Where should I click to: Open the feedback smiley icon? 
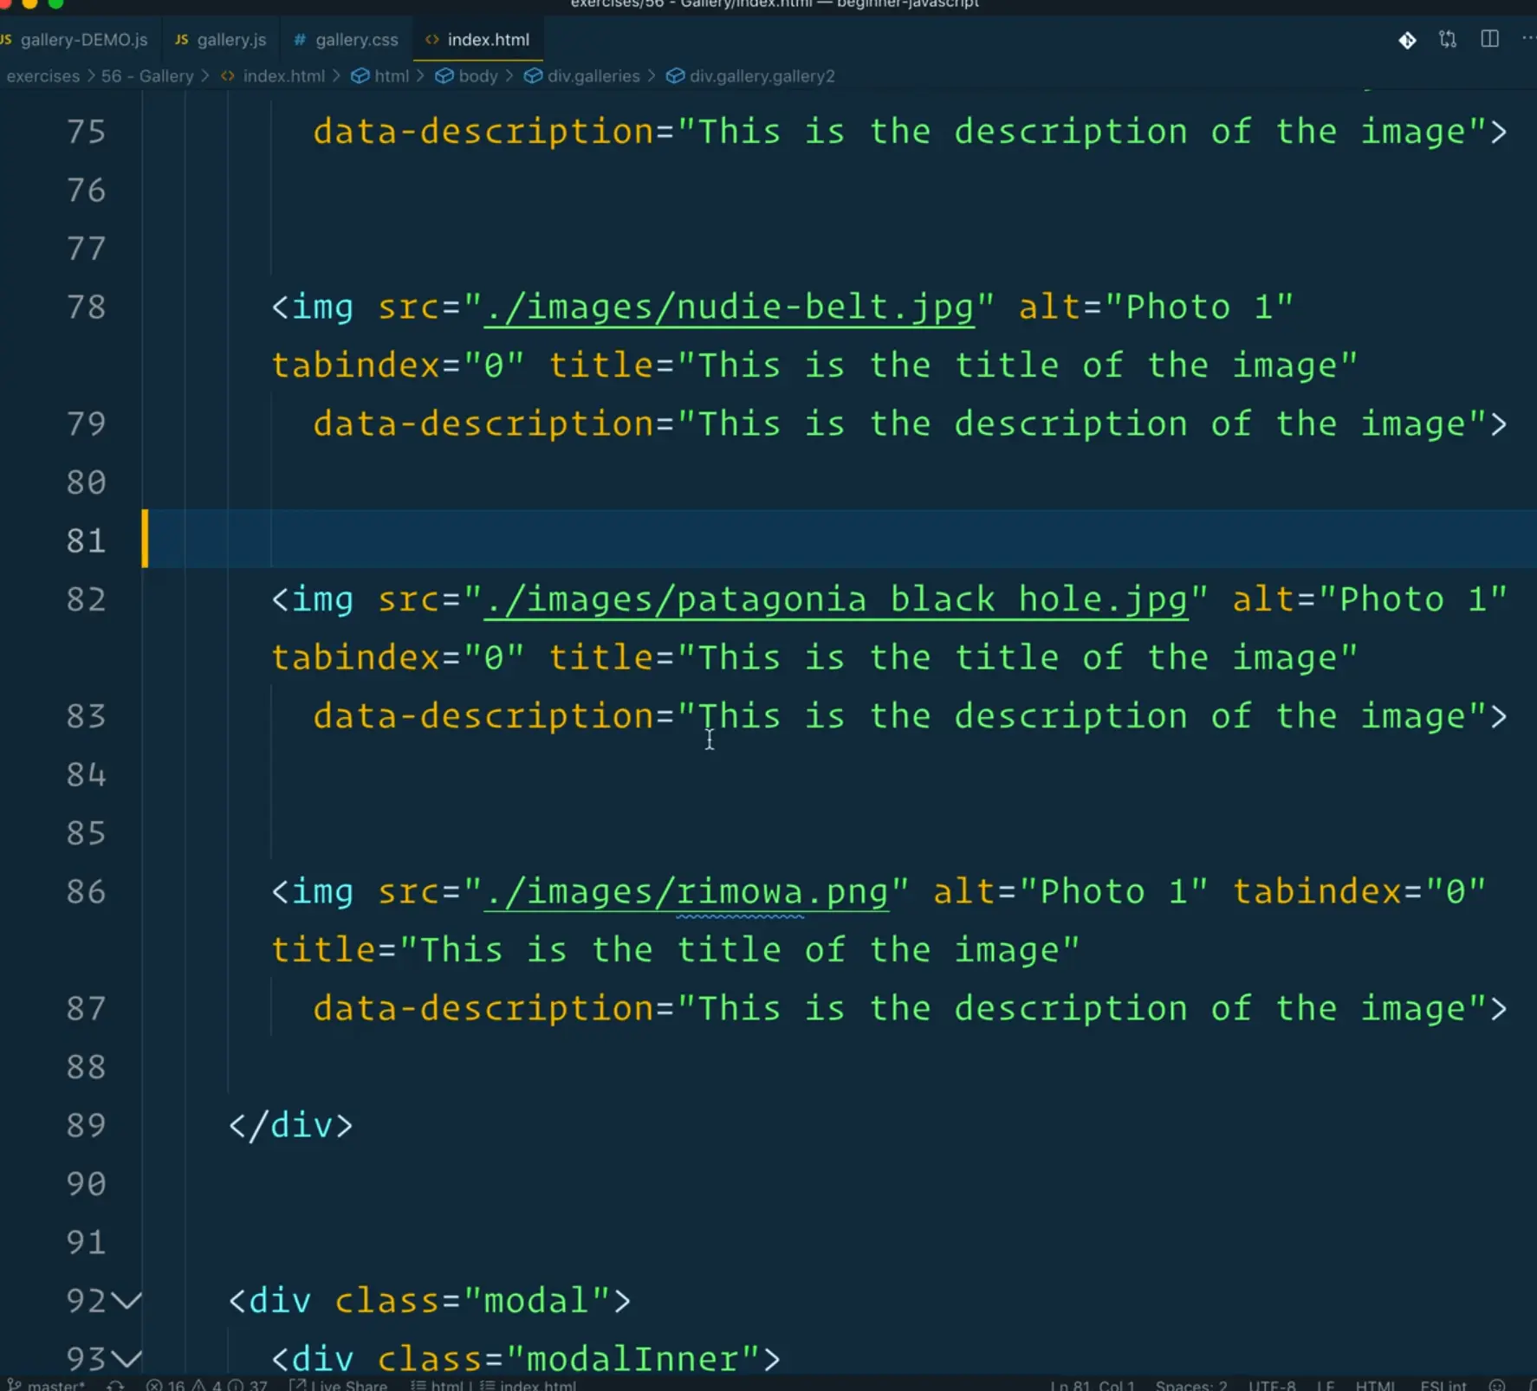(1497, 1385)
